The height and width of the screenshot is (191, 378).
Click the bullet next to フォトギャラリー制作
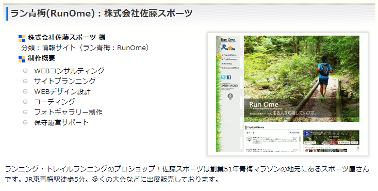(x=25, y=112)
